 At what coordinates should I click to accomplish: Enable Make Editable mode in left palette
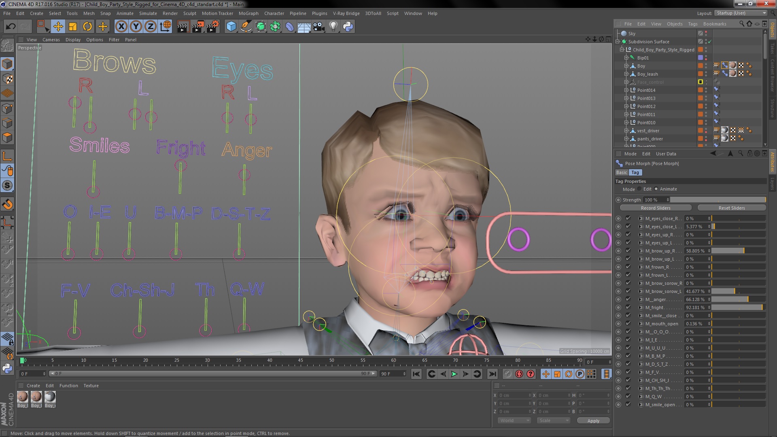(7, 46)
